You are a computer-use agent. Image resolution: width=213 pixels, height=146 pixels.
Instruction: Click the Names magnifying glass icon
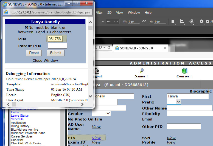pyautogui.click(x=142, y=71)
